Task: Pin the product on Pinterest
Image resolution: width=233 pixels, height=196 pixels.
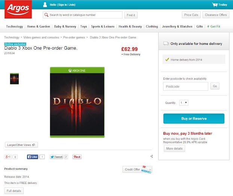Action: 77,157
